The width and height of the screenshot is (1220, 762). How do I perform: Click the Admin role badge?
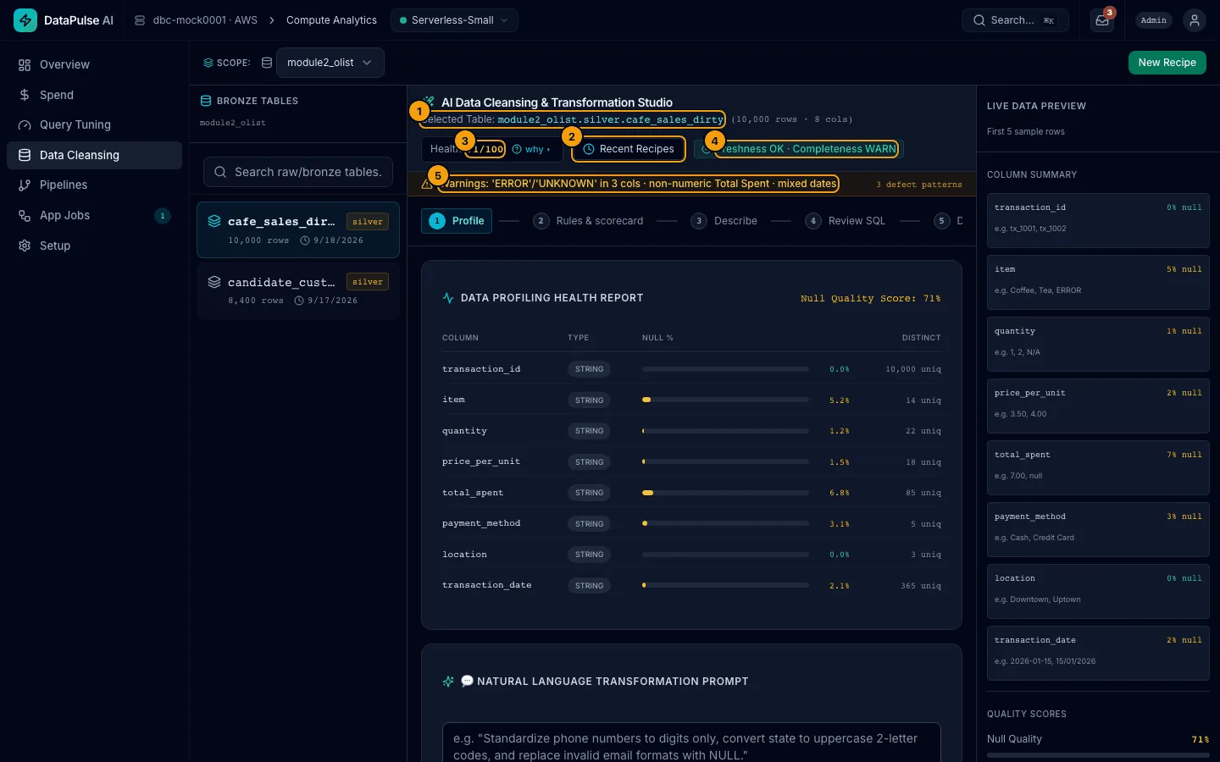[1153, 20]
